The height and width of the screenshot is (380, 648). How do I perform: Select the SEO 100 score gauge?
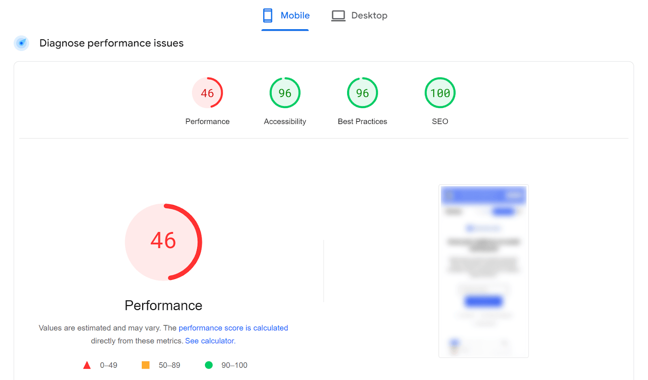(x=440, y=93)
